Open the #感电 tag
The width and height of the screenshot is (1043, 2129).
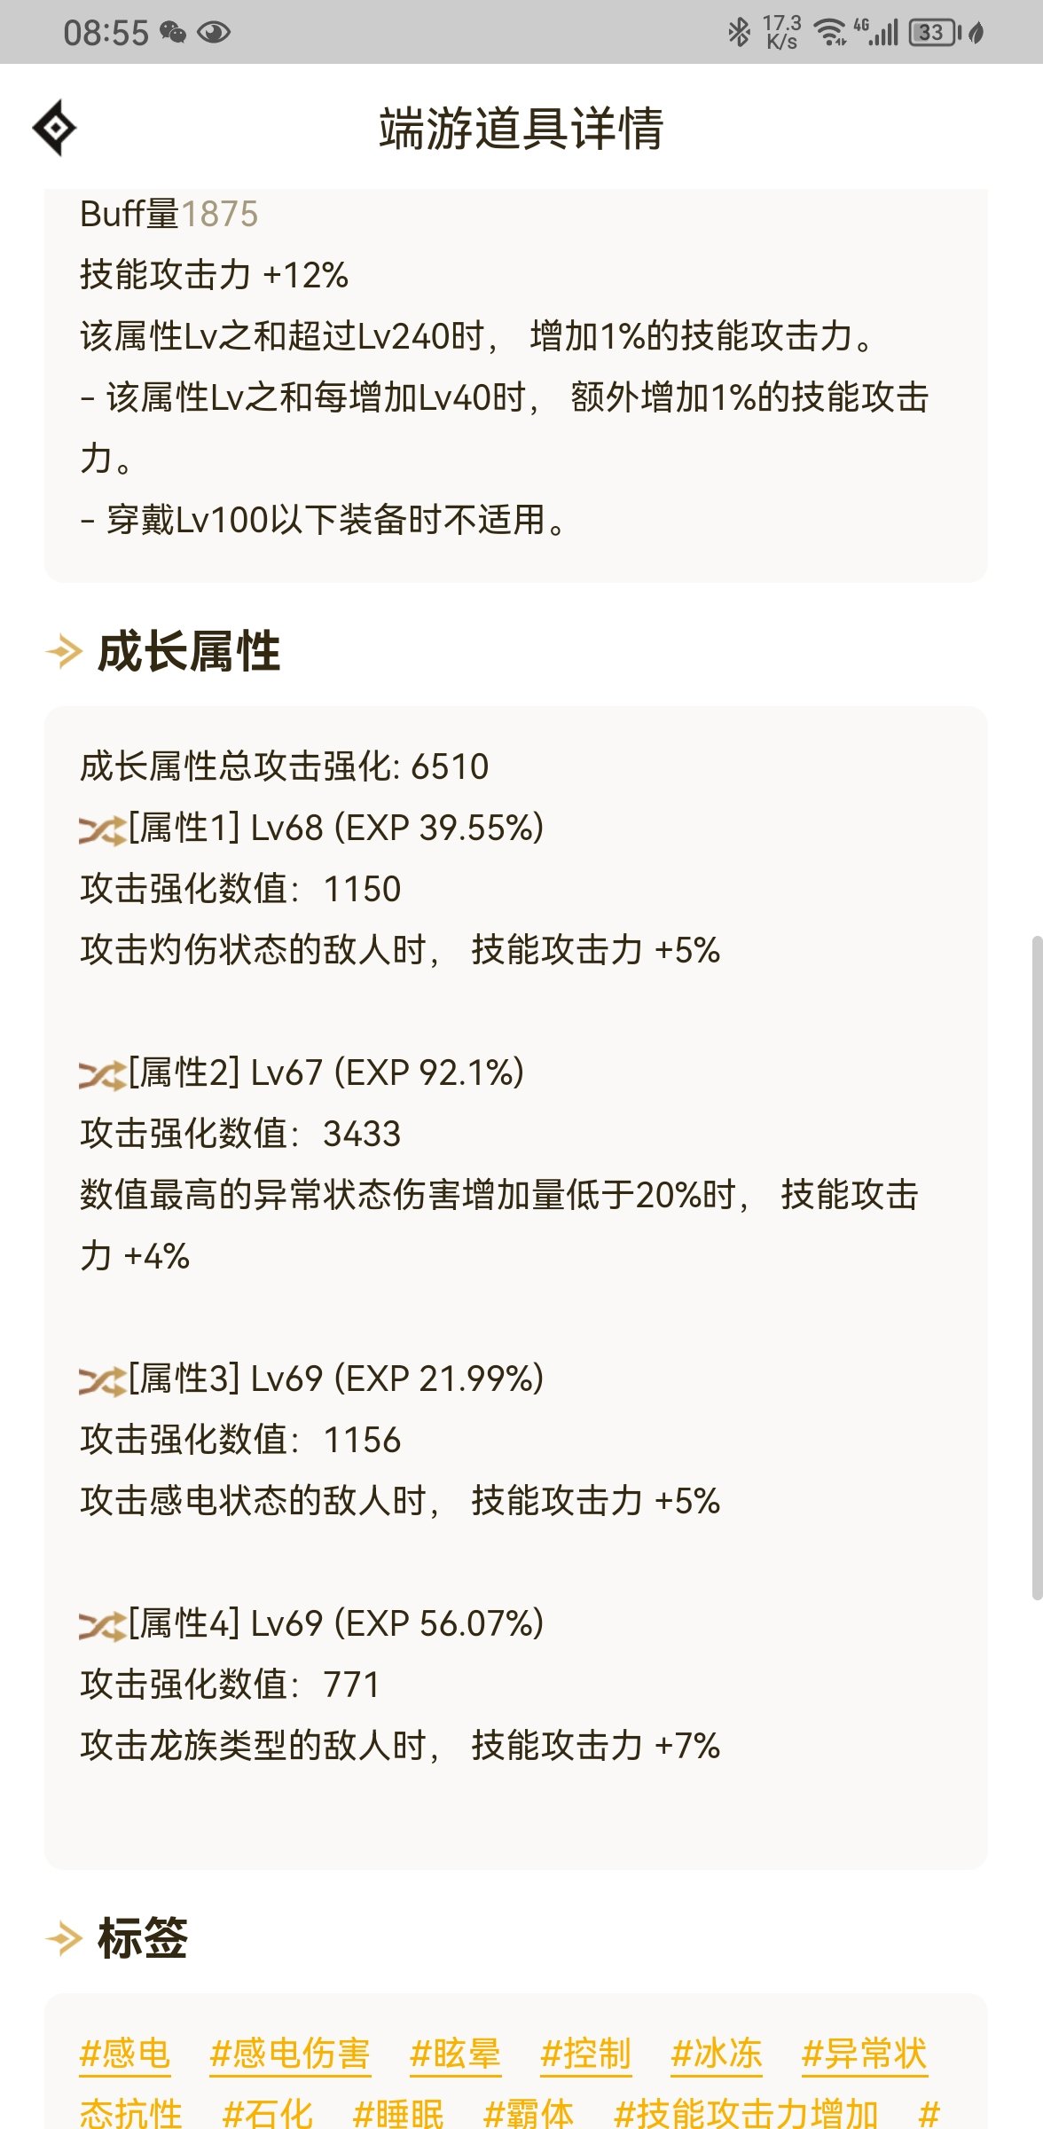pyautogui.click(x=125, y=2054)
